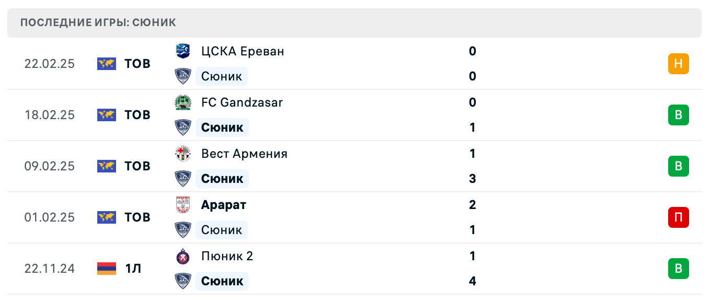Click green В badge for Пюник 2 match
710x301 pixels.
pos(678,269)
